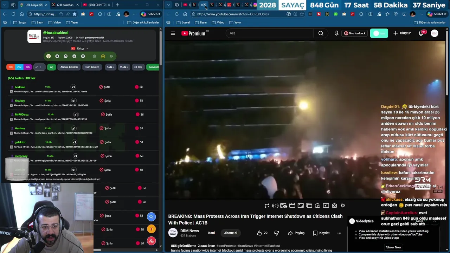
Task: Open the Yayın bookmarks folder in right browser
Action: [235, 22]
